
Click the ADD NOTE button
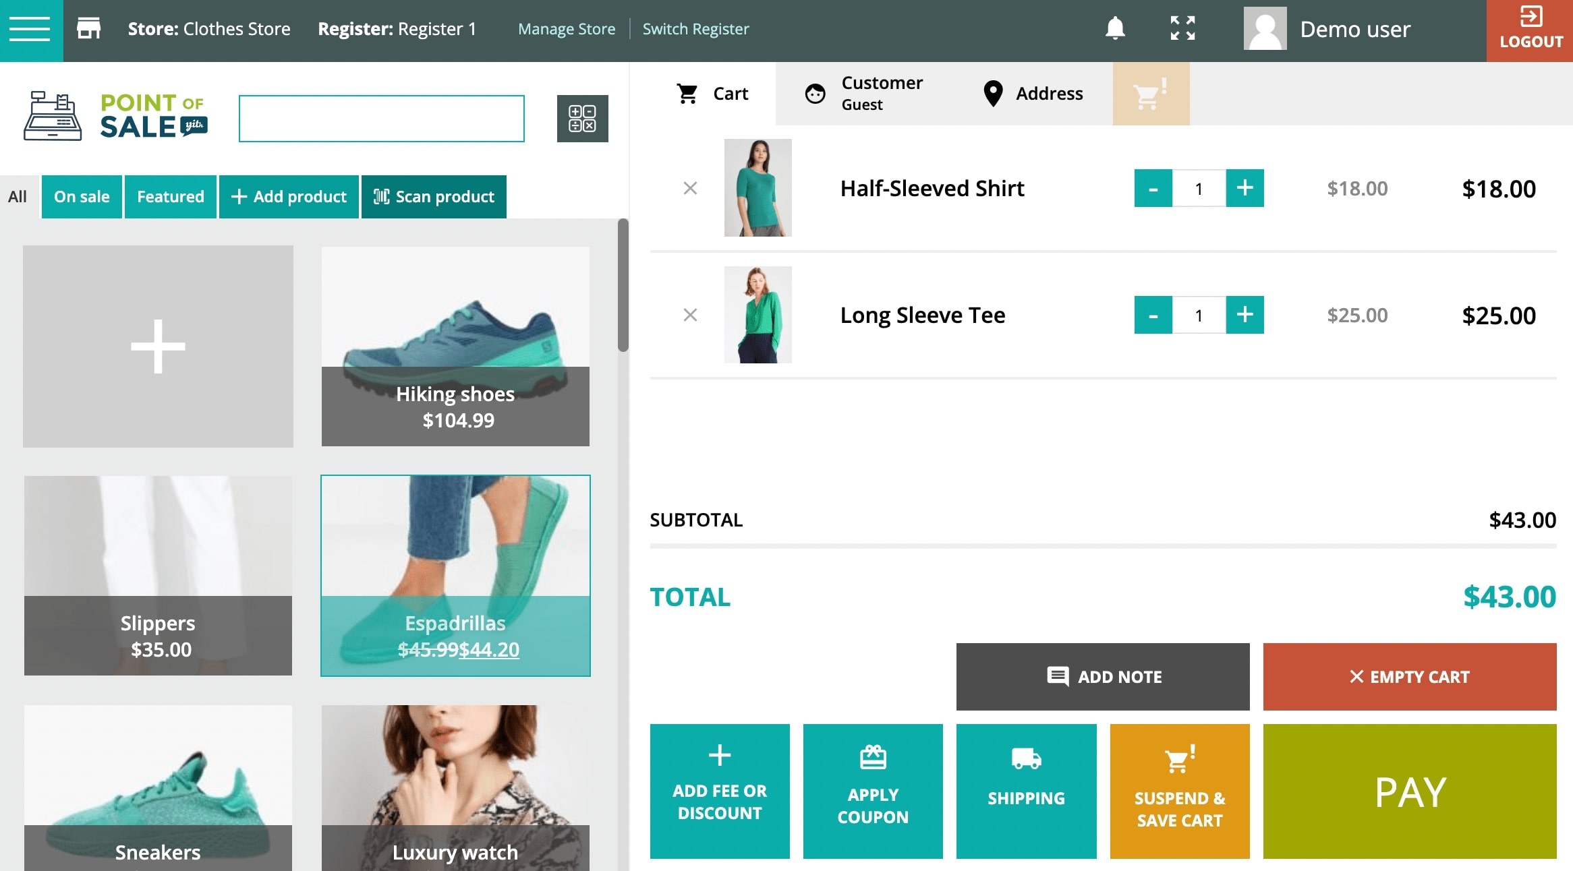pyautogui.click(x=1103, y=676)
